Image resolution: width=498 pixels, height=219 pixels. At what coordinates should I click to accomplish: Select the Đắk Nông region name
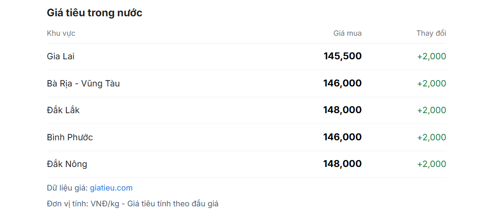coord(67,164)
